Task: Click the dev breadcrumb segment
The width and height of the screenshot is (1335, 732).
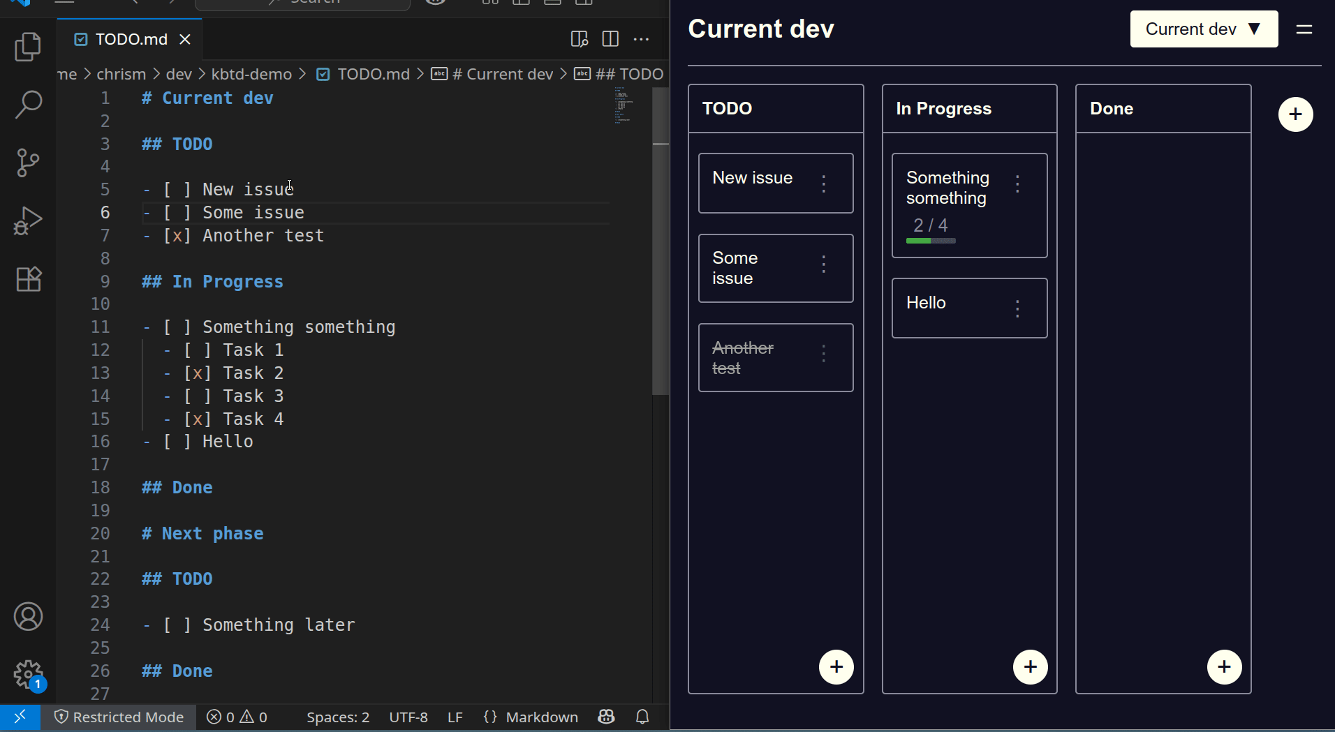Action: (x=179, y=74)
